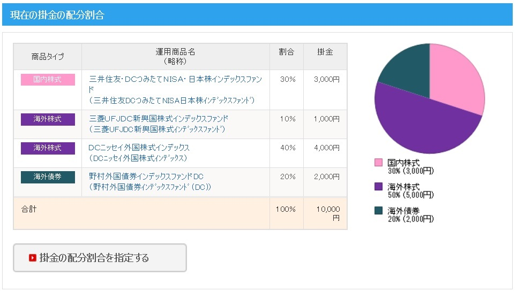The image size is (517, 292).
Task: Select the purple 海外株式 pie chart slice
Action: coord(423,128)
